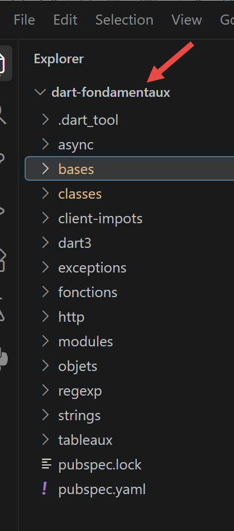Screen dimensions: 234x531
Task: Expand the exceptions folder chevron
Action: point(45,267)
